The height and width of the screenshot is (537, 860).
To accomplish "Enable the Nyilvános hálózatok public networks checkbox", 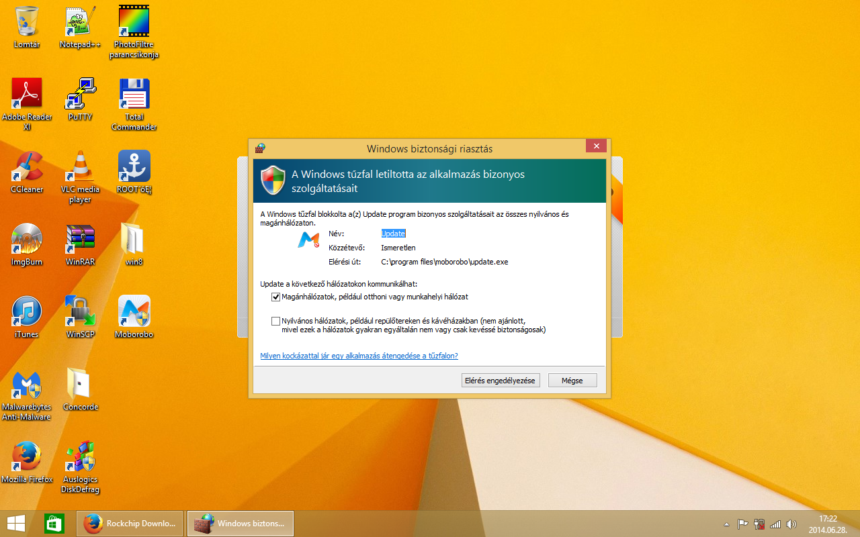I will [275, 321].
